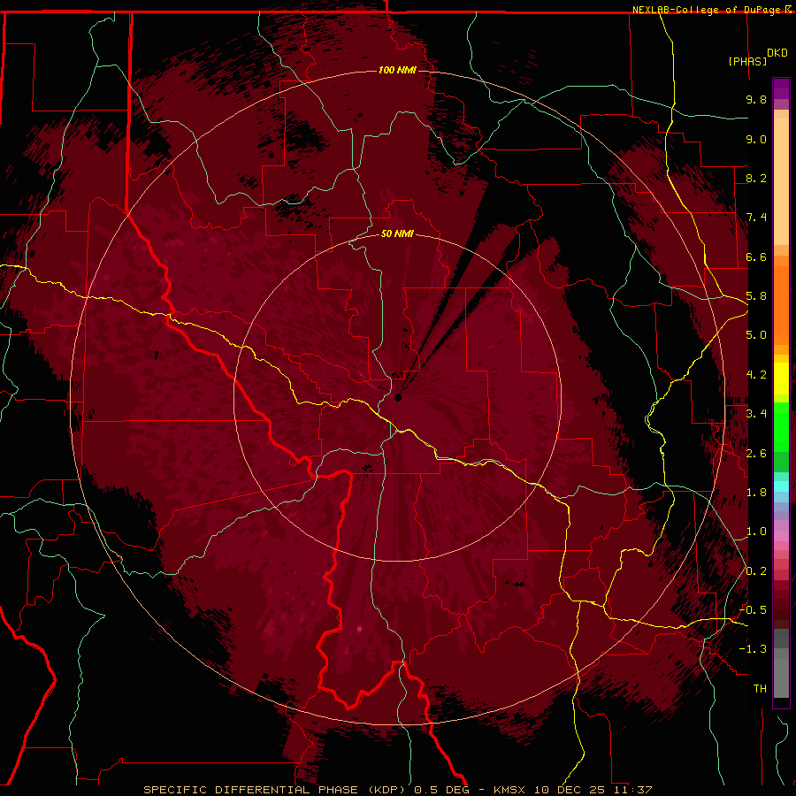The height and width of the screenshot is (796, 796).
Task: Click the KMSX station identifier
Action: [x=509, y=790]
